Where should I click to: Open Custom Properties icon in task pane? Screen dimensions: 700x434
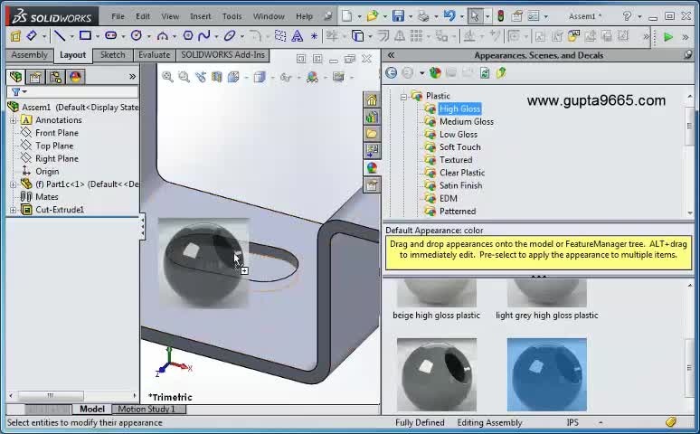tap(372, 184)
